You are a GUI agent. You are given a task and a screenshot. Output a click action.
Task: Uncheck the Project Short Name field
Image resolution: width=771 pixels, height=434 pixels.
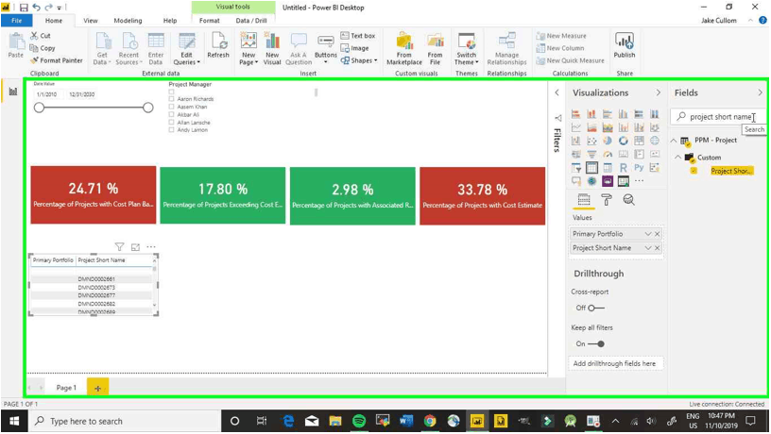[694, 171]
